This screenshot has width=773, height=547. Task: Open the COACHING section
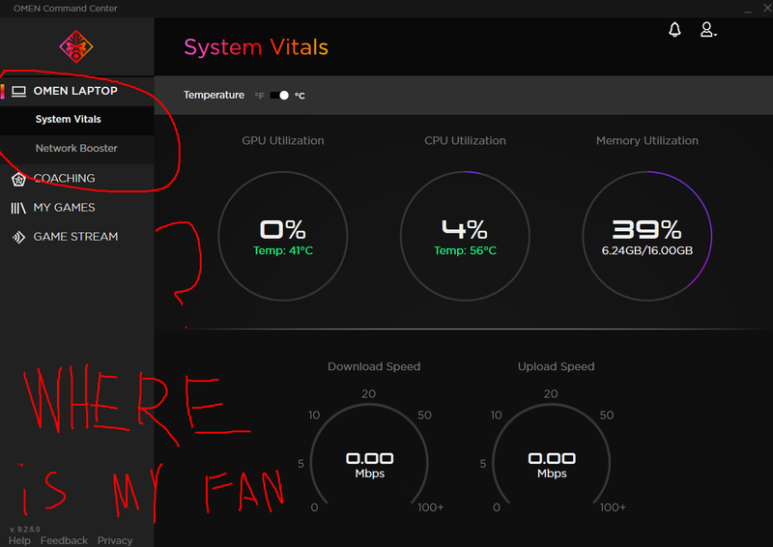pyautogui.click(x=77, y=179)
